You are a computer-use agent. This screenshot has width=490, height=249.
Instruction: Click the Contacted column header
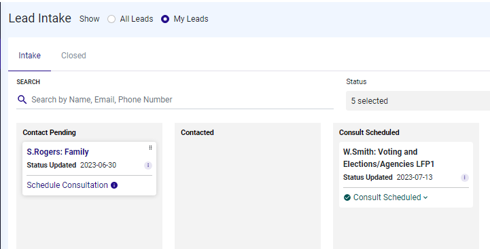pyautogui.click(x=197, y=132)
